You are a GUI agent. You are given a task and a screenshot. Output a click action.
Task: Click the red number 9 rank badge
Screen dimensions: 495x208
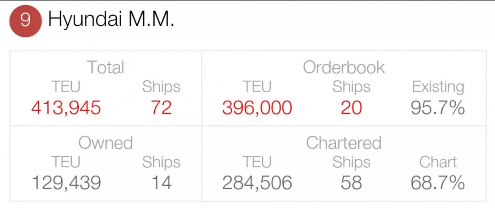[x=25, y=21]
